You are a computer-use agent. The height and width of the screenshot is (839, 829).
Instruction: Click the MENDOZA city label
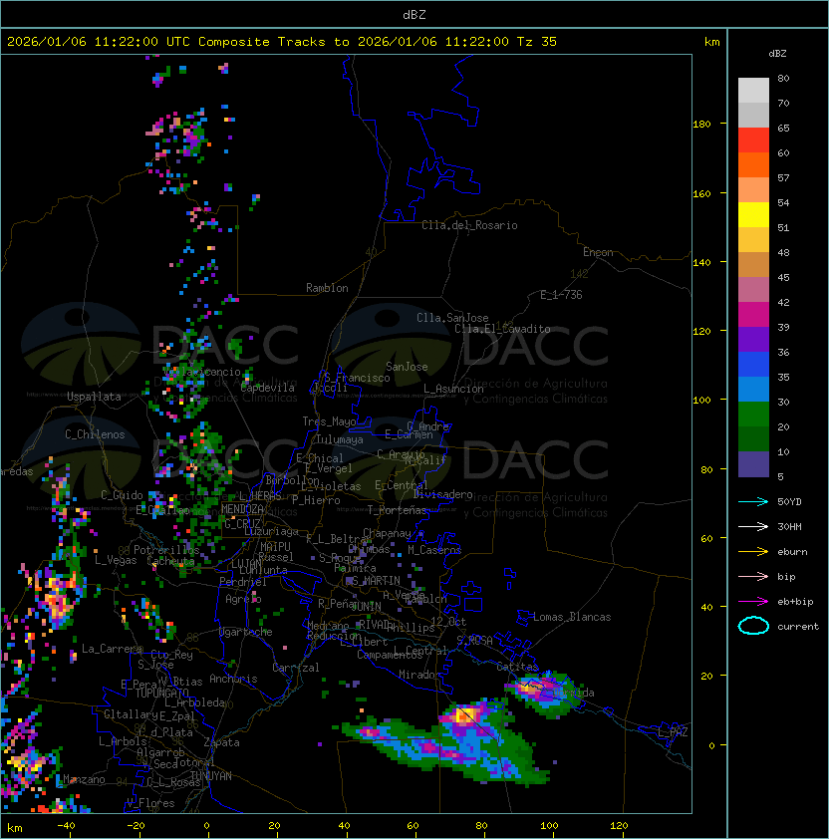tap(242, 509)
